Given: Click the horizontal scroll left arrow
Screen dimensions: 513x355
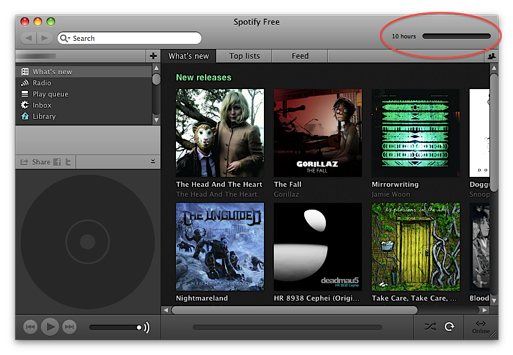Looking at the screenshot, I should point(166,310).
